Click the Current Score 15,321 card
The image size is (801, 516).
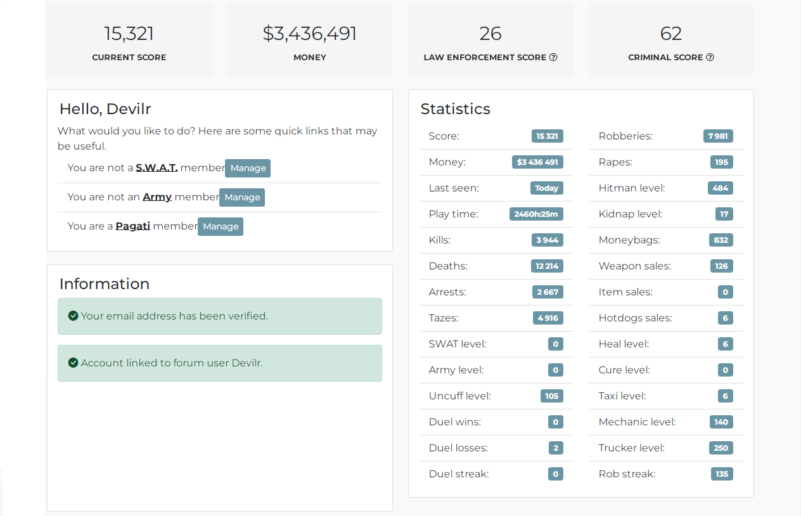(129, 40)
